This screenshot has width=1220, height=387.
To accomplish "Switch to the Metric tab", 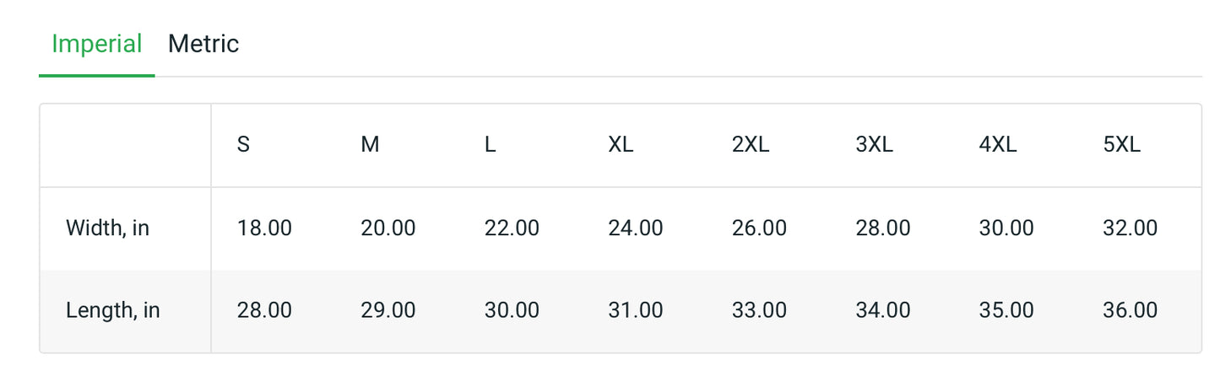I will pos(203,44).
